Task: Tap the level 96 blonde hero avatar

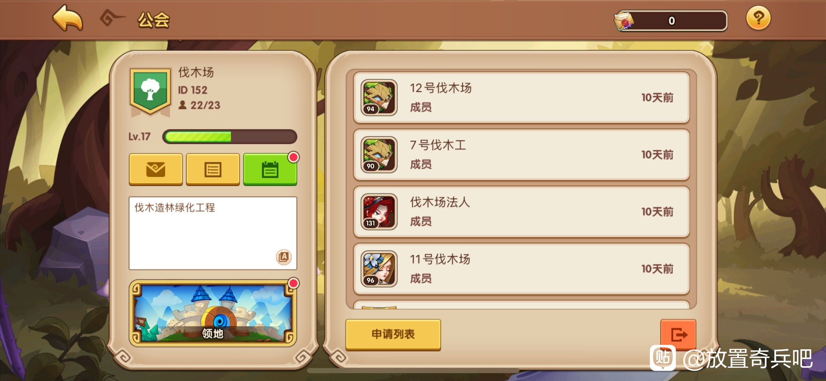Action: tap(379, 269)
